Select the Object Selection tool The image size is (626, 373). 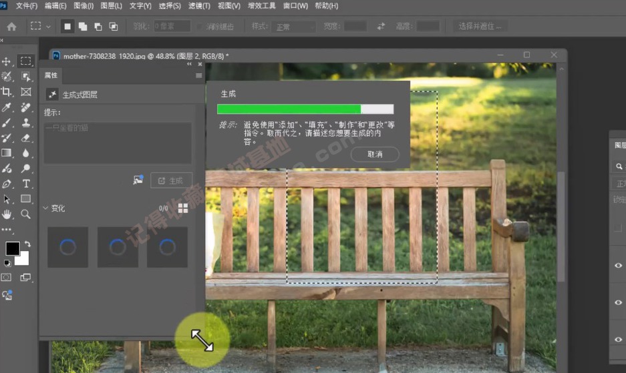(26, 76)
